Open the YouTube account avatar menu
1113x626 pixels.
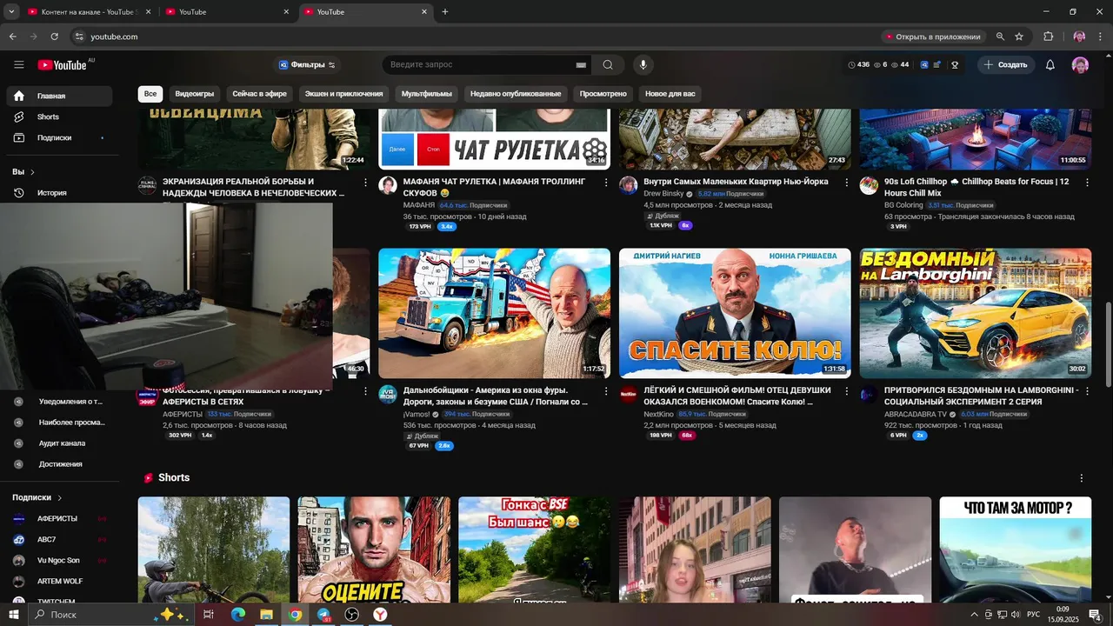[1080, 65]
